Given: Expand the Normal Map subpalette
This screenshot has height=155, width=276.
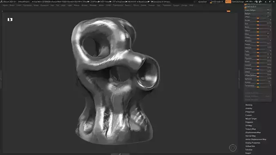Looking at the screenshot, I should (x=250, y=136).
